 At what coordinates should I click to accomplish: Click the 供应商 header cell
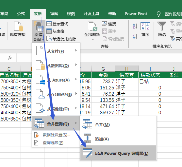coord(127,75)
